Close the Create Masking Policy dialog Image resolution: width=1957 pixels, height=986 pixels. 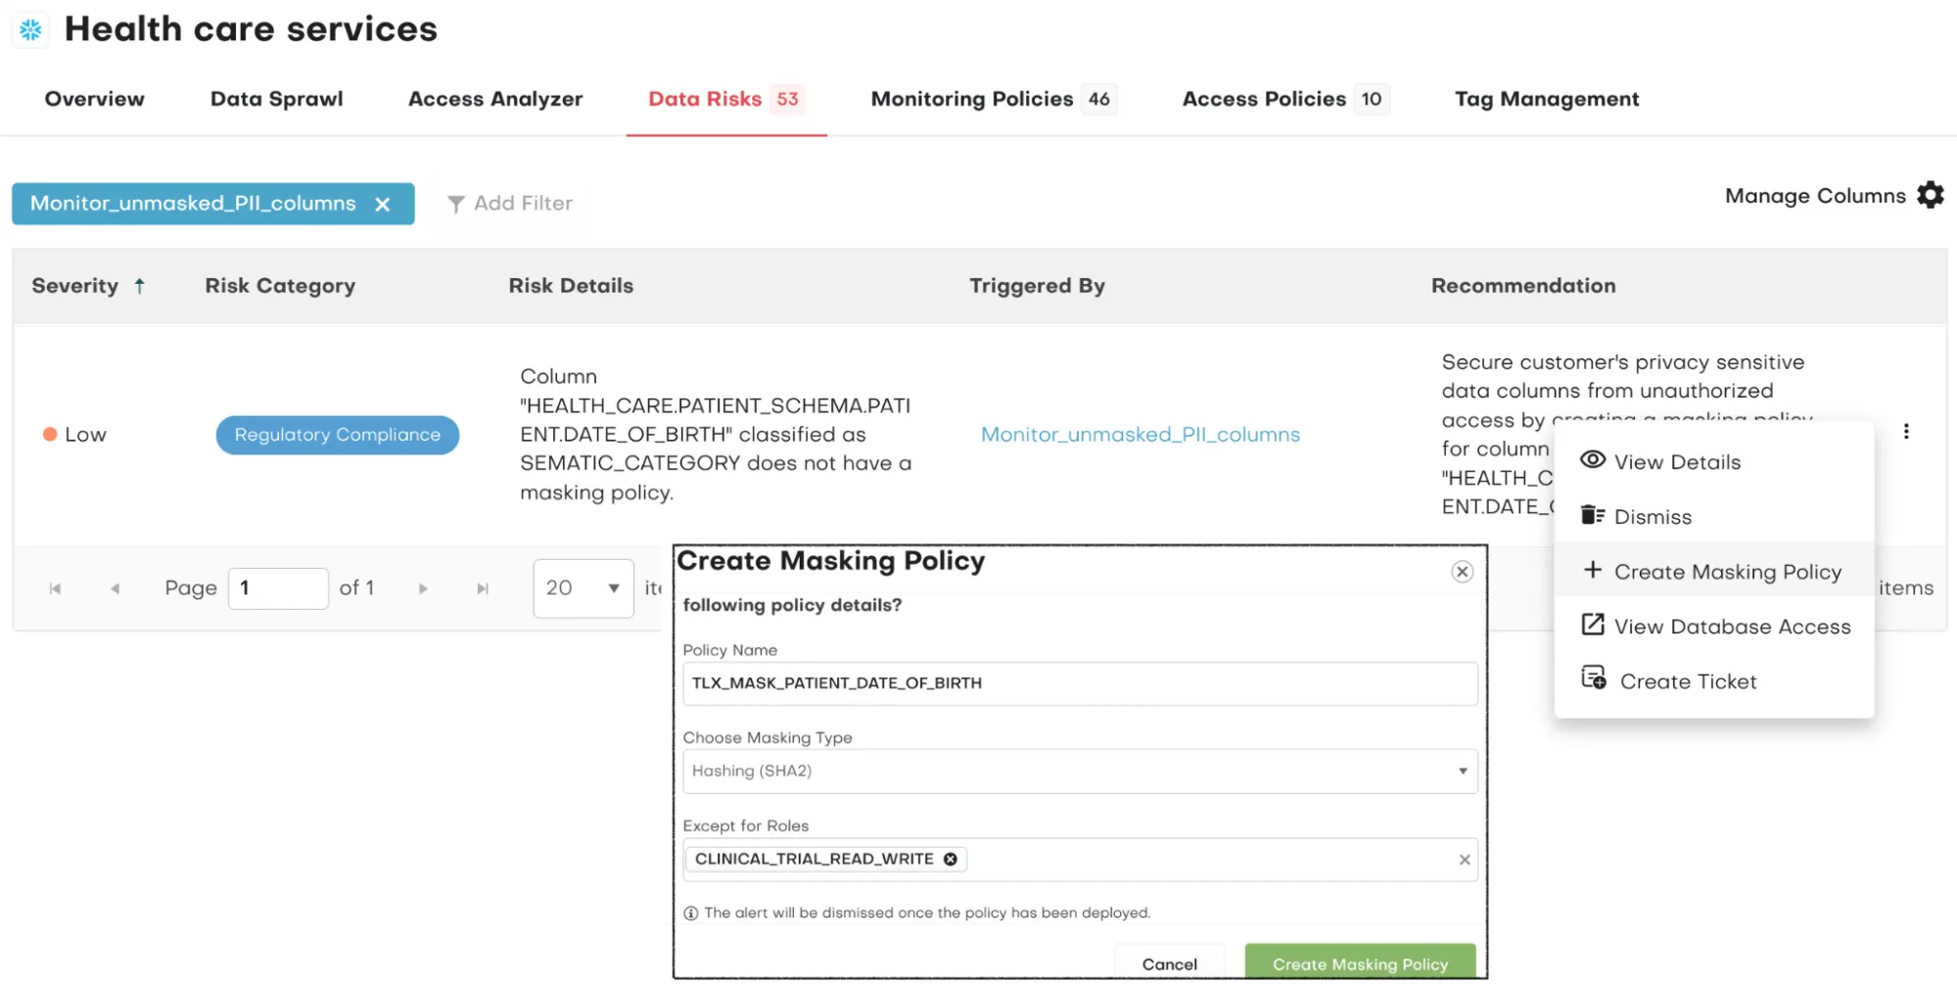1462,572
